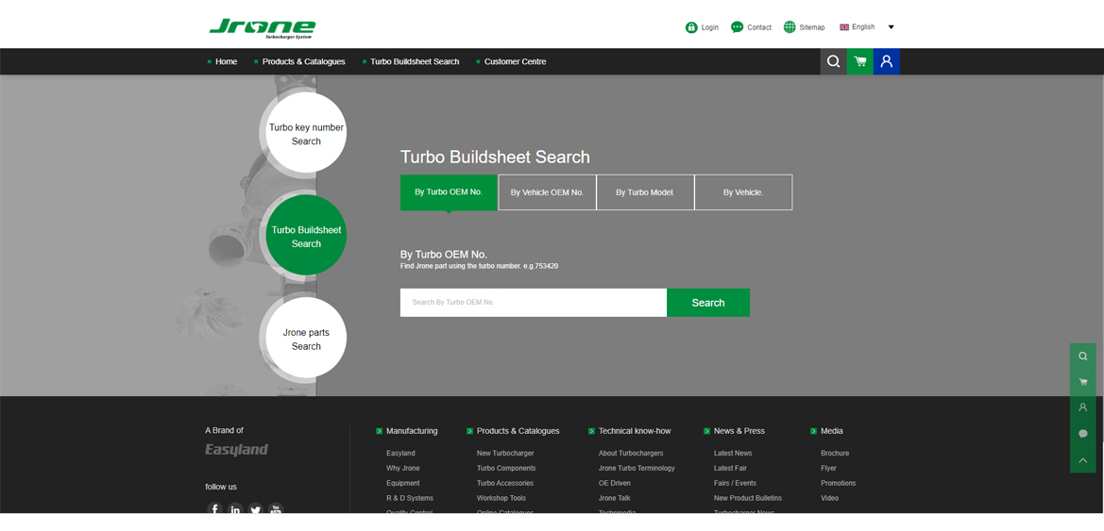Click green arrow beside Technical know-how
The width and height of the screenshot is (1104, 531).
pyautogui.click(x=591, y=431)
